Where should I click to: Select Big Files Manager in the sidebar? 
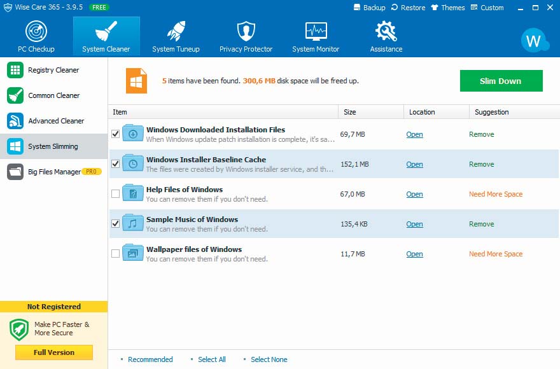click(53, 172)
